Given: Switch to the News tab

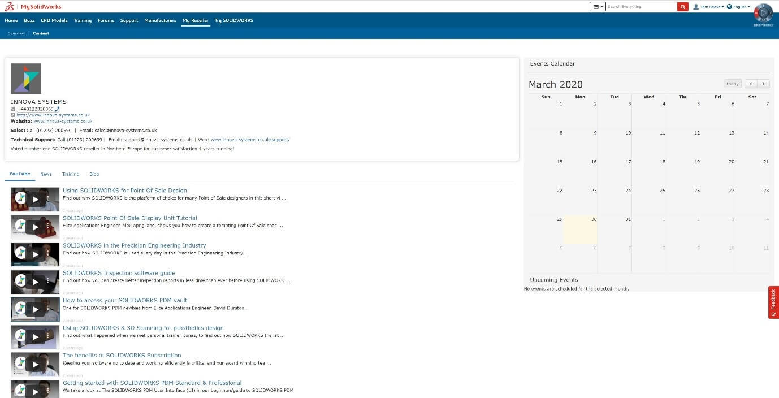Looking at the screenshot, I should coord(46,174).
